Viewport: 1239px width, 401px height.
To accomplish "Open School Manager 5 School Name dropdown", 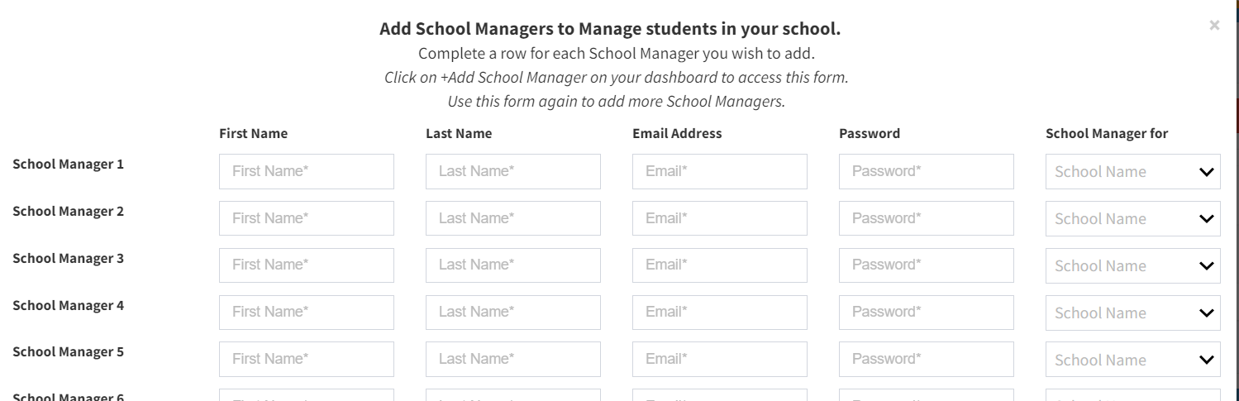I will click(x=1132, y=360).
